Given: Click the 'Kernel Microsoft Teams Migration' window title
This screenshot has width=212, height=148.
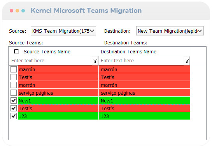Looking at the screenshot, I should [86, 11].
